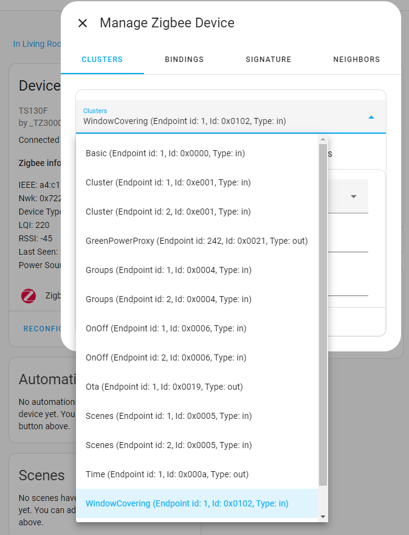409x535 pixels.
Task: Choose OnOff cluster on Endpoint 2
Action: [176, 357]
